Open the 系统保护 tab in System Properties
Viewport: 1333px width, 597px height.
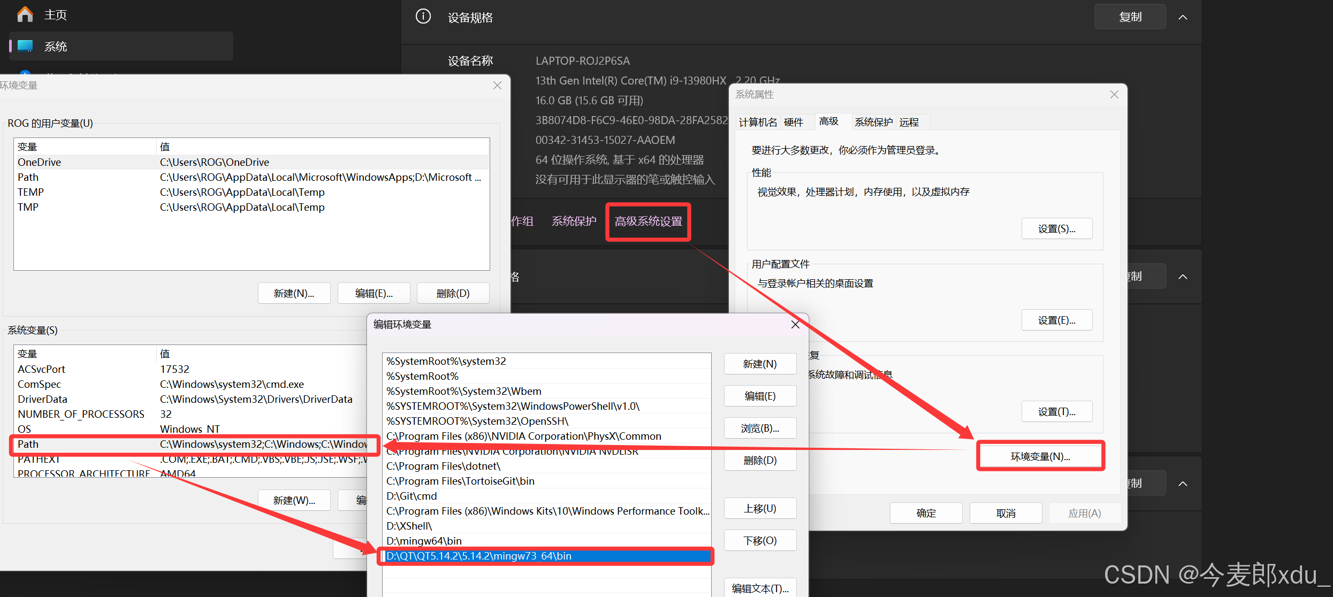(x=873, y=122)
